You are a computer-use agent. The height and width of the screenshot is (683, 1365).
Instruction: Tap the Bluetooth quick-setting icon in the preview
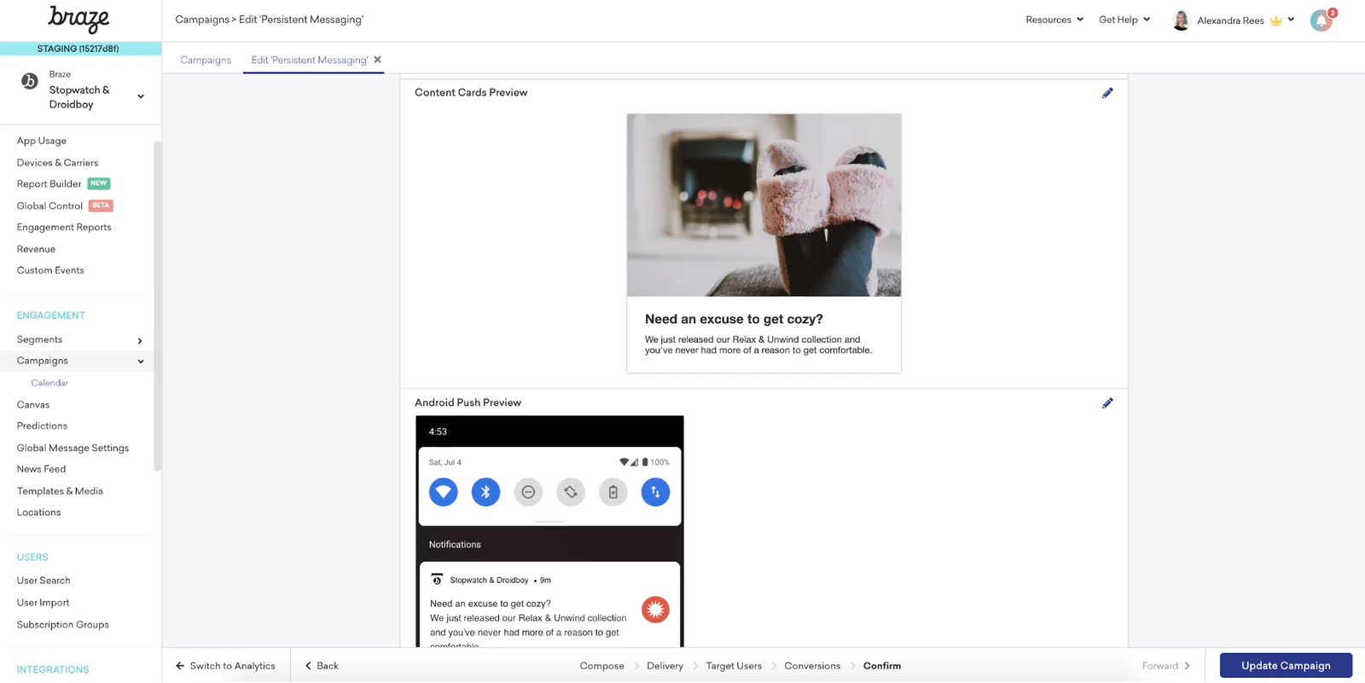485,492
